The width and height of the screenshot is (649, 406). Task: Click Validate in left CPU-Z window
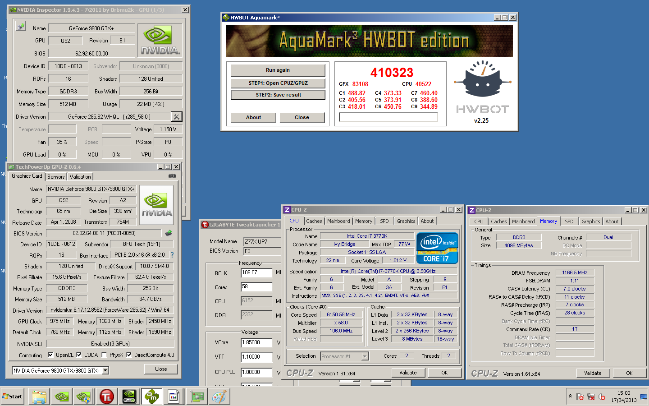408,373
